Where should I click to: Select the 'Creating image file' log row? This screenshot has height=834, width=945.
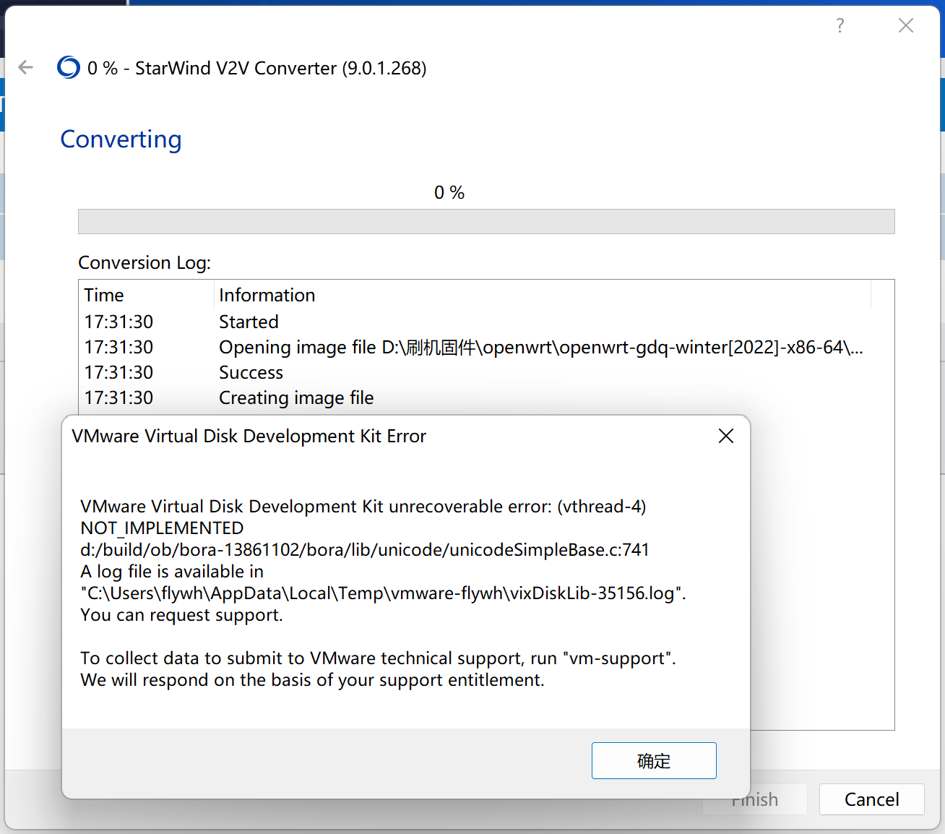pos(475,397)
